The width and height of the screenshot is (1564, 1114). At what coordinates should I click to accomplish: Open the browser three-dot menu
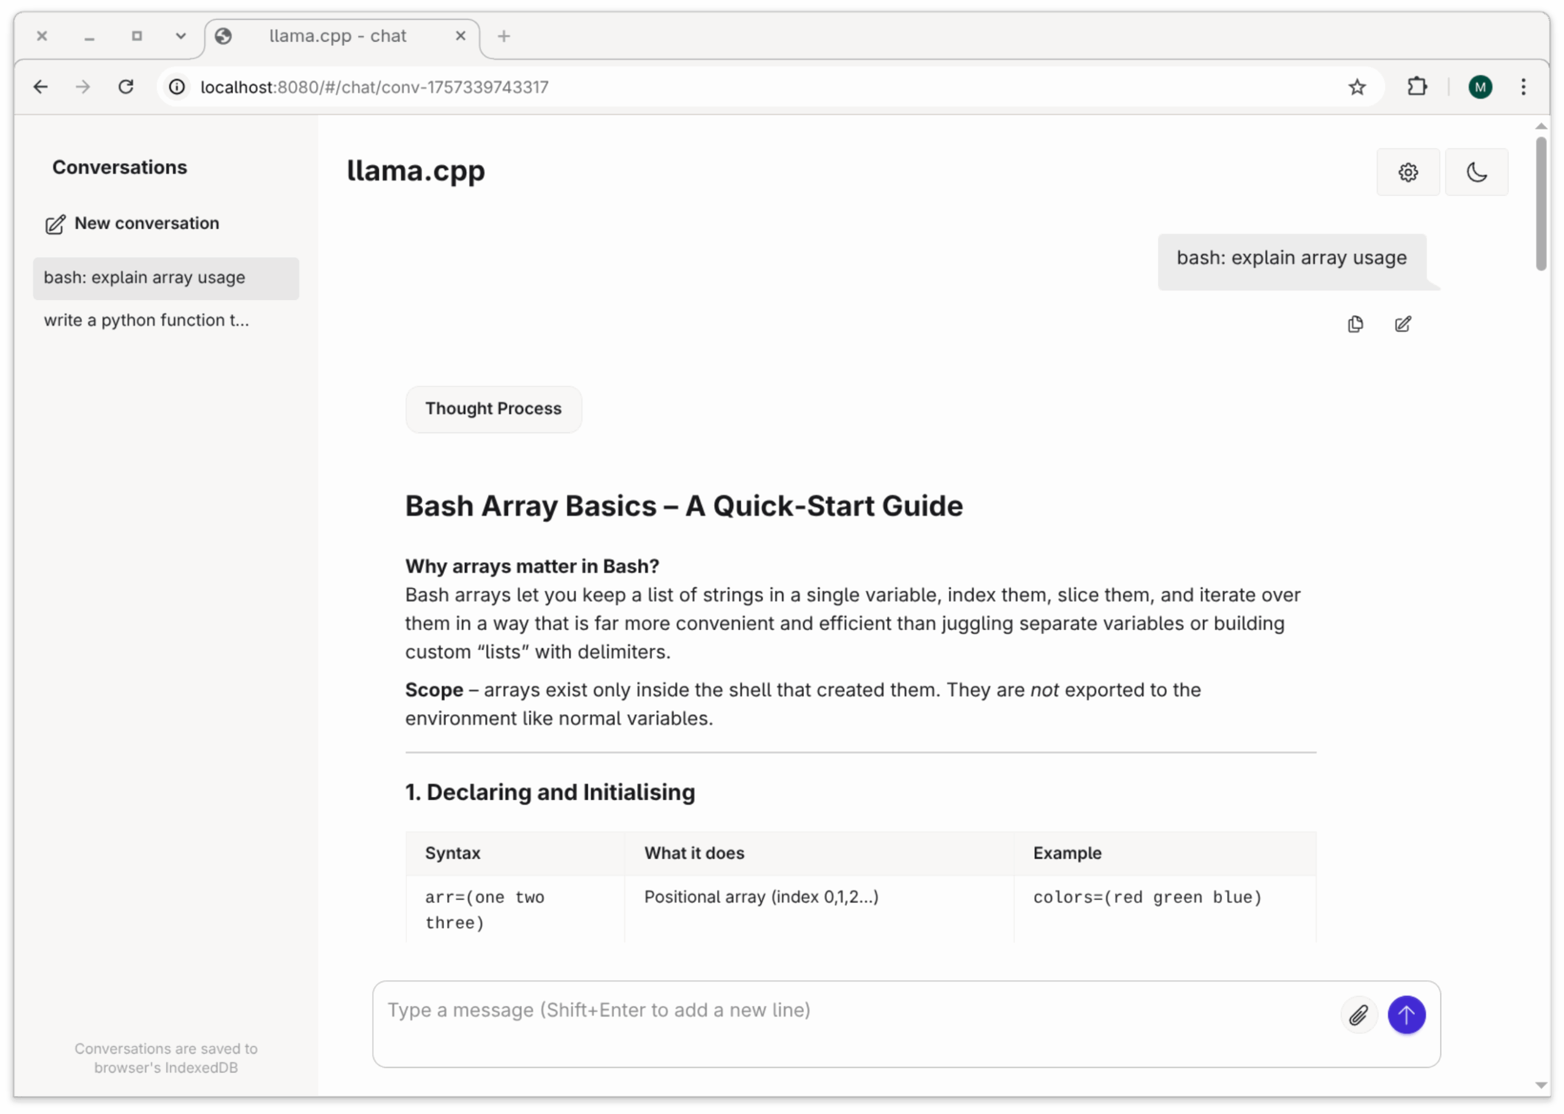click(x=1523, y=87)
